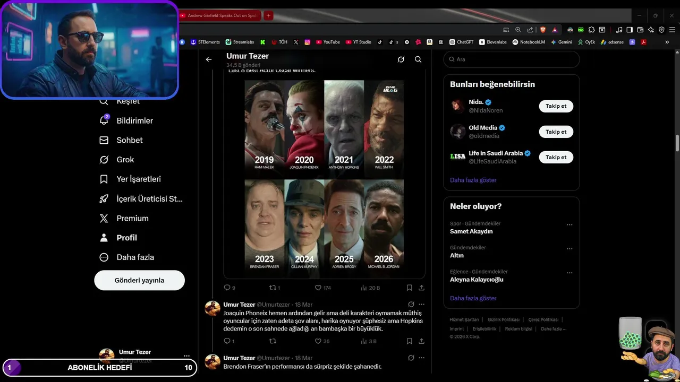Expand the Daha fazla sidebar menu

[126, 257]
